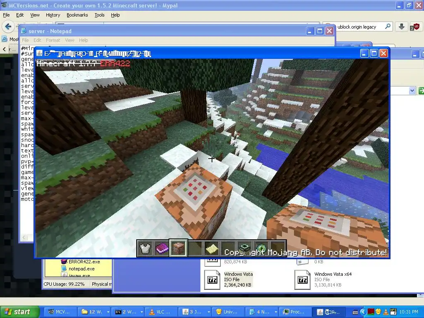424x318 pixels.
Task: Open Mypal Bookmarks menu
Action: pos(77,15)
